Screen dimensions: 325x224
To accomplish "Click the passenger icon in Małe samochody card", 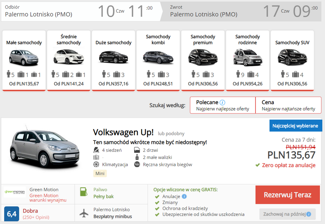I will coord(8,74).
